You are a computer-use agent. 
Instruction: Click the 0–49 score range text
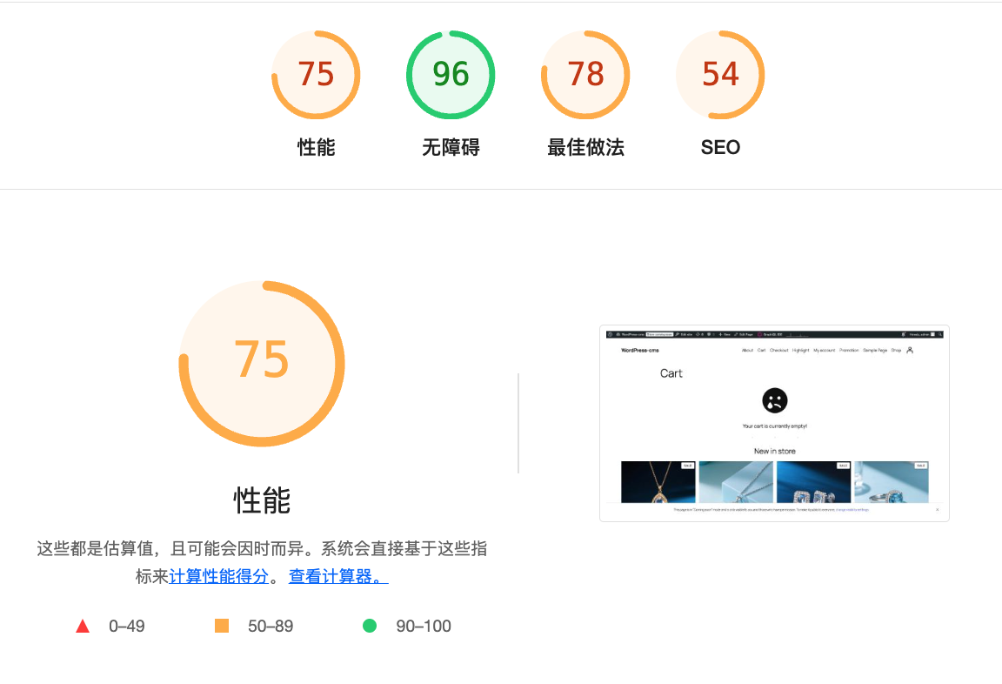click(127, 627)
